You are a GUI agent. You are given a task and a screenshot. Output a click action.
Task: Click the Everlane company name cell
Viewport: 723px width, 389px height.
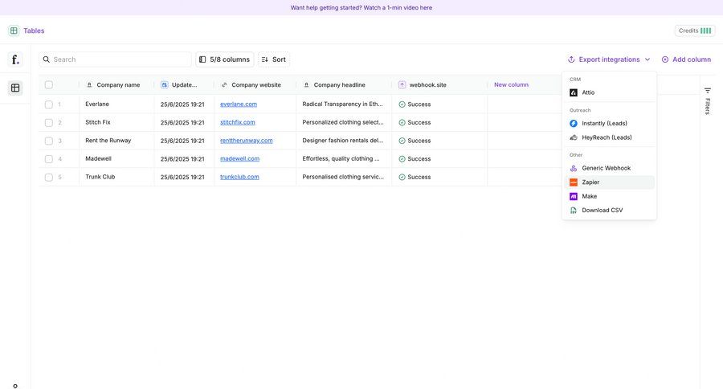(116, 104)
